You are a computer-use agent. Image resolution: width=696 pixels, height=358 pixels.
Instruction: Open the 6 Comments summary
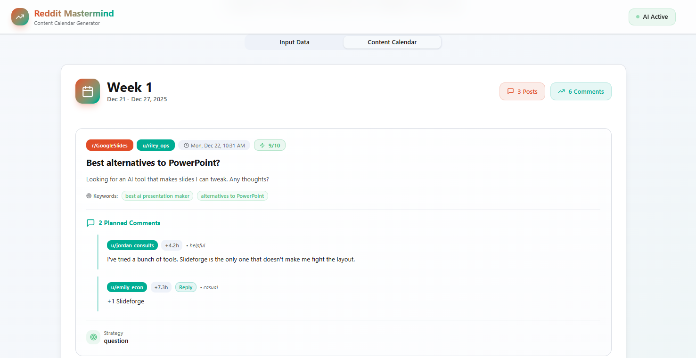581,91
